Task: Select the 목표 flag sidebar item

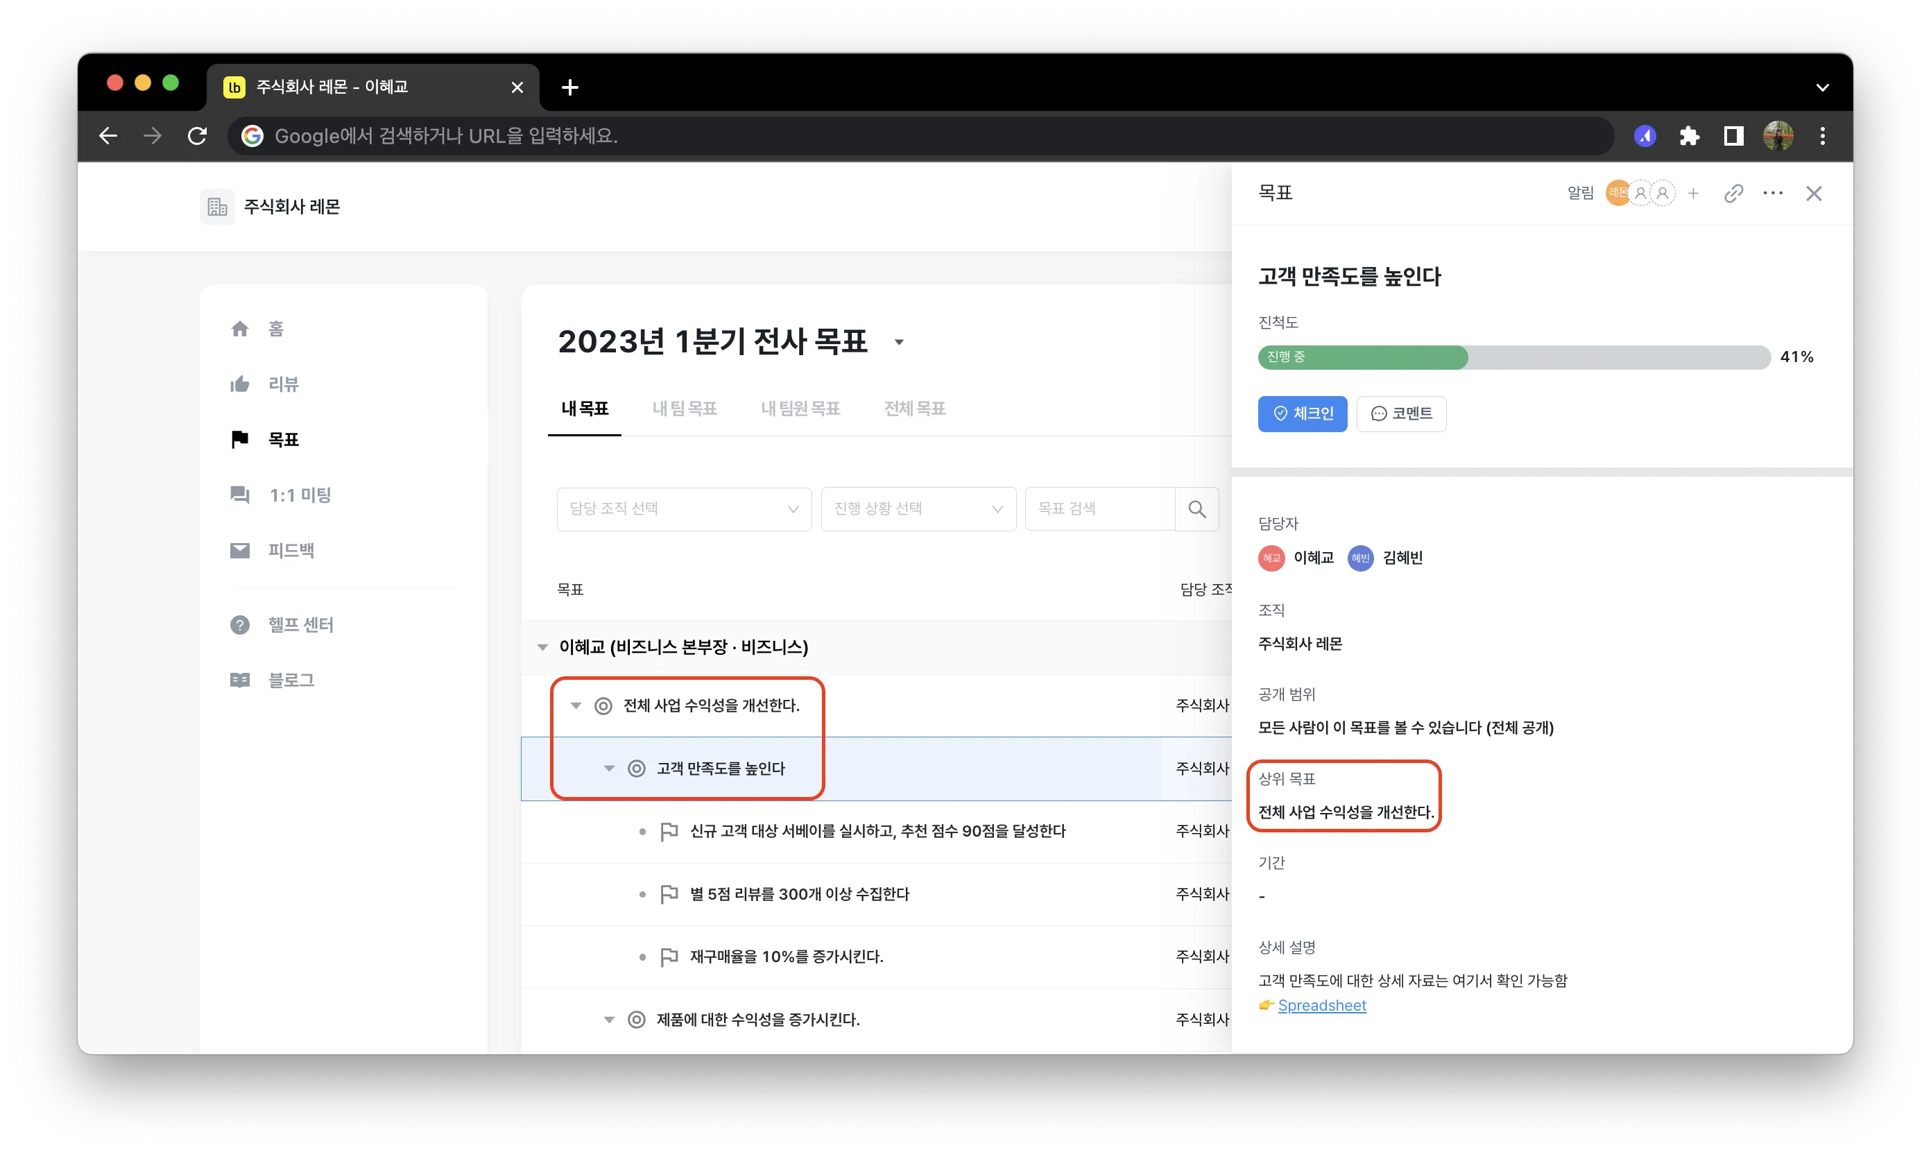Action: point(264,439)
